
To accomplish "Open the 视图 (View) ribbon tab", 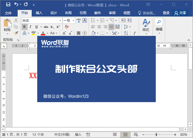I will [127, 13].
